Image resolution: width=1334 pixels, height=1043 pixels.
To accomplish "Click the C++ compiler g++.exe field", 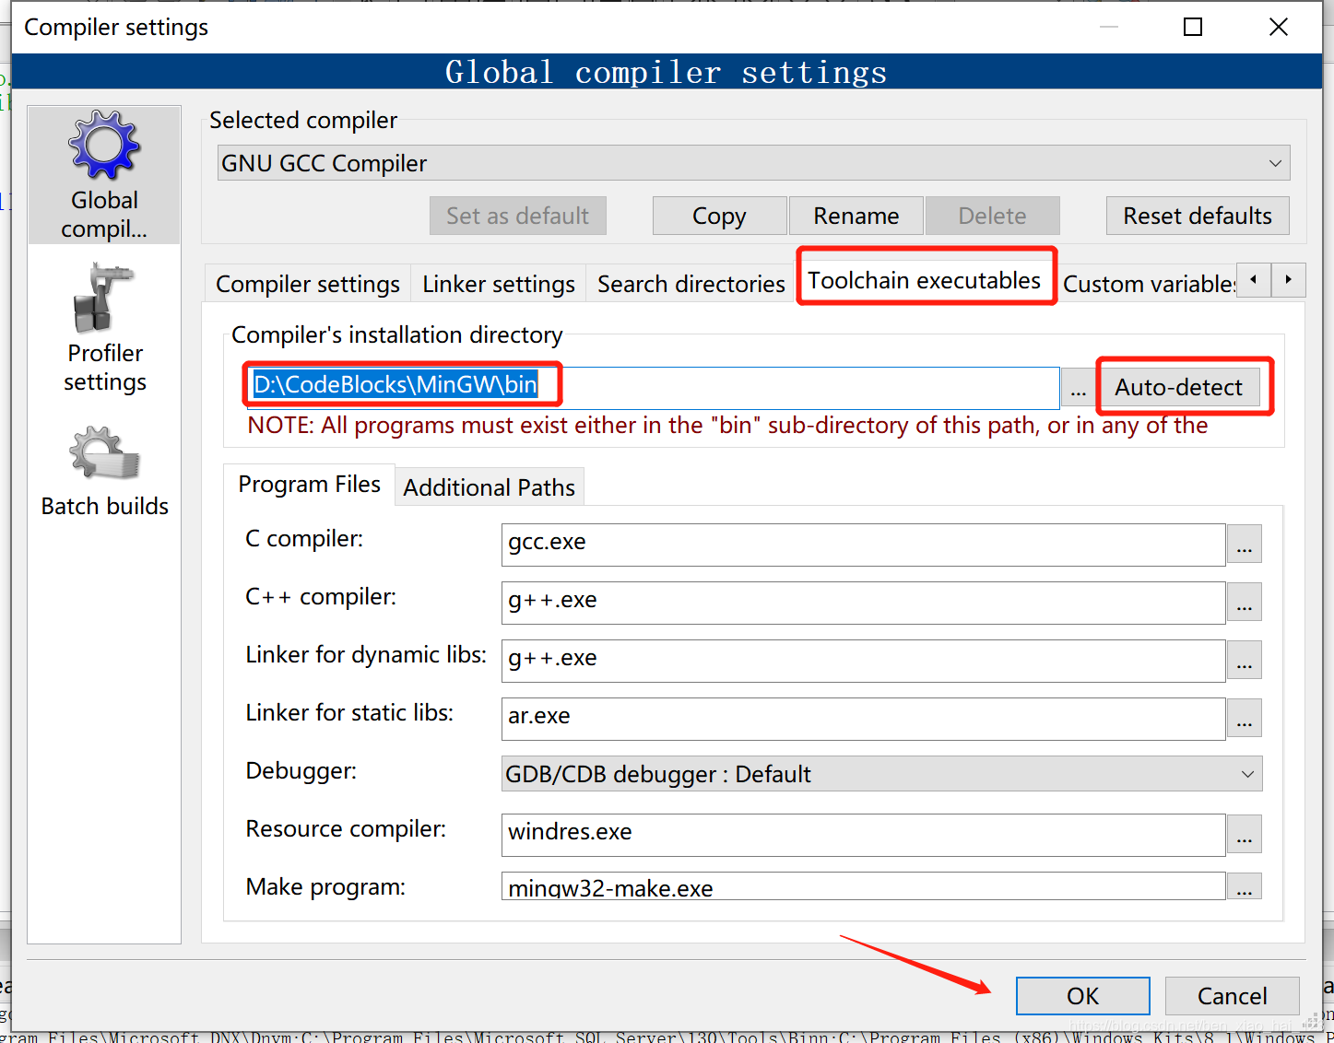I will coord(863,603).
